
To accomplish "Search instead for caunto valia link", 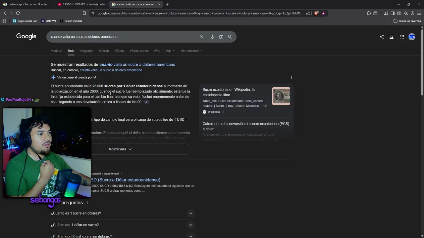I will point(111,70).
